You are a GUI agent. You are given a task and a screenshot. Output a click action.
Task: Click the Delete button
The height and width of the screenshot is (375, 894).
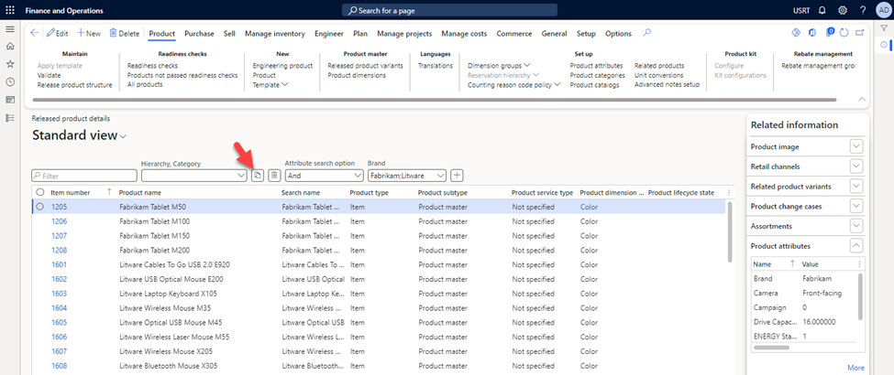(125, 34)
